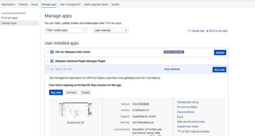Open the Documentation link

[186, 112]
